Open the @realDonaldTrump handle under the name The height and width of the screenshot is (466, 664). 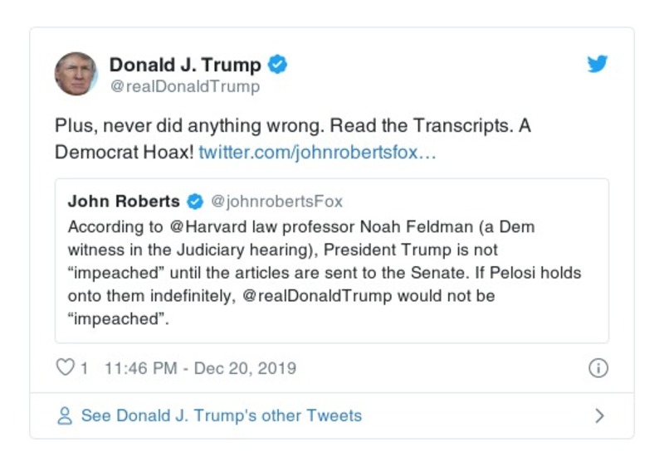coord(184,86)
